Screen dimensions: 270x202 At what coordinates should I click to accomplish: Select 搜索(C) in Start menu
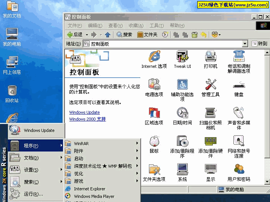tap(35, 182)
